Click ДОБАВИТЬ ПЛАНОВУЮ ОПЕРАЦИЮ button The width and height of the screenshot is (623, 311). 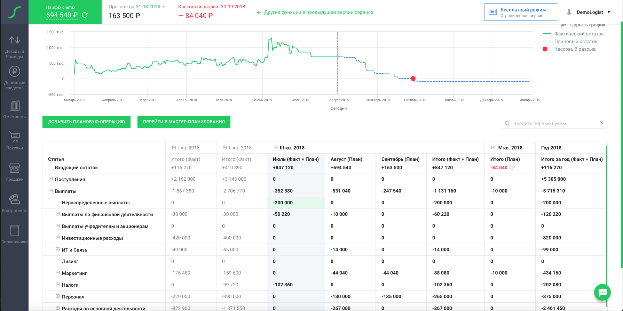pyautogui.click(x=86, y=122)
